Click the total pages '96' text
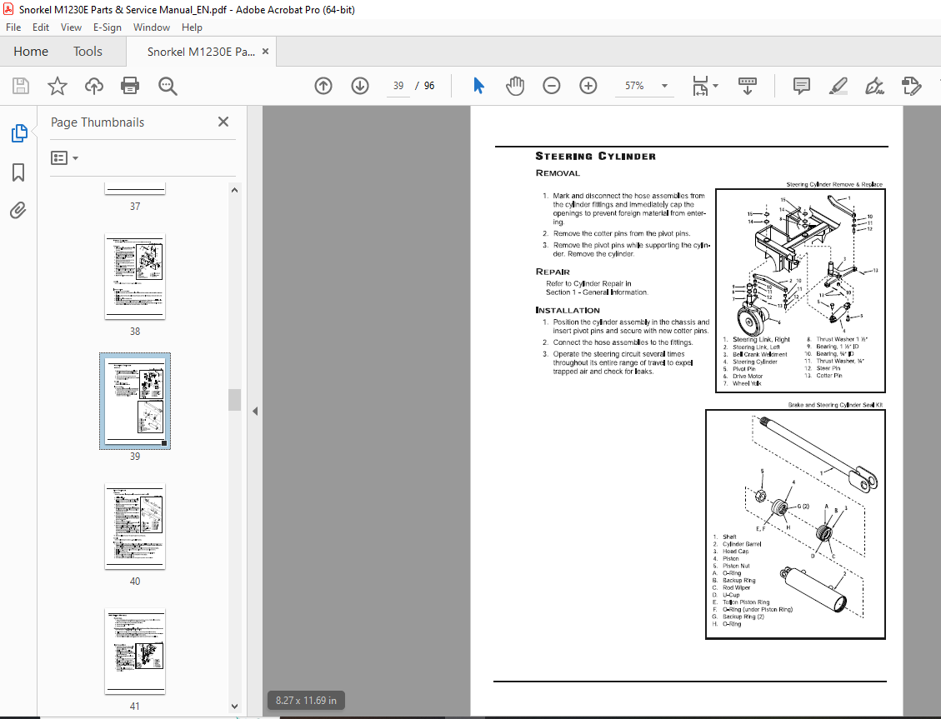The width and height of the screenshot is (941, 719). tap(429, 86)
